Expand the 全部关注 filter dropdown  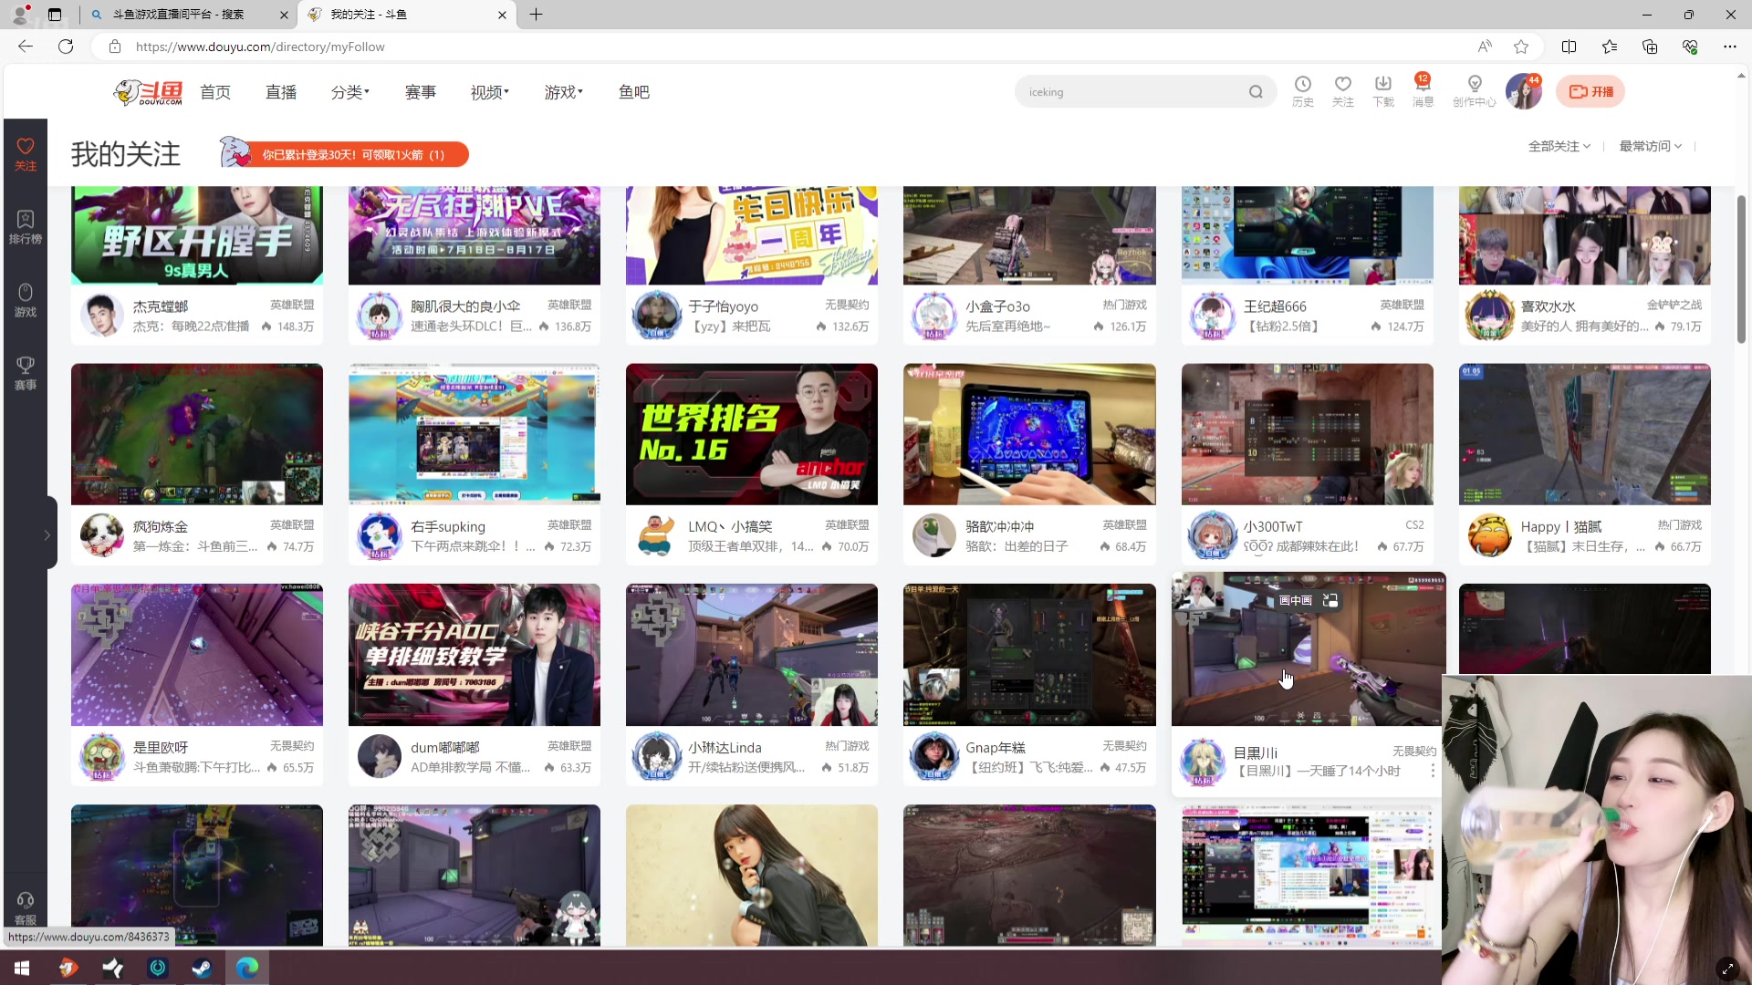point(1559,146)
